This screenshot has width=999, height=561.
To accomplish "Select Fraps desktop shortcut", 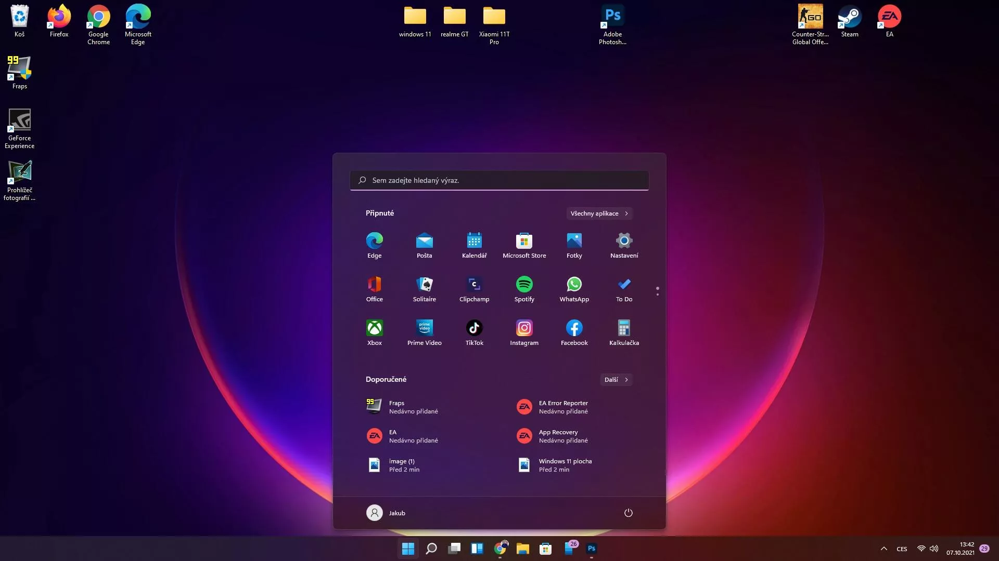I will [x=19, y=73].
